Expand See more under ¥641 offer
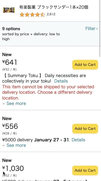 pos(16,103)
